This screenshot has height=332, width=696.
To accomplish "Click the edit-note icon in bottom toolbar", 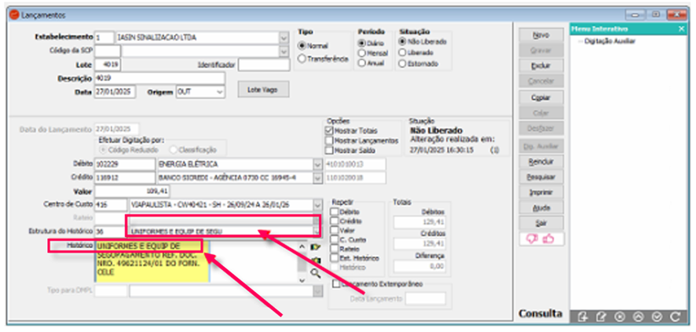I will pos(601,316).
